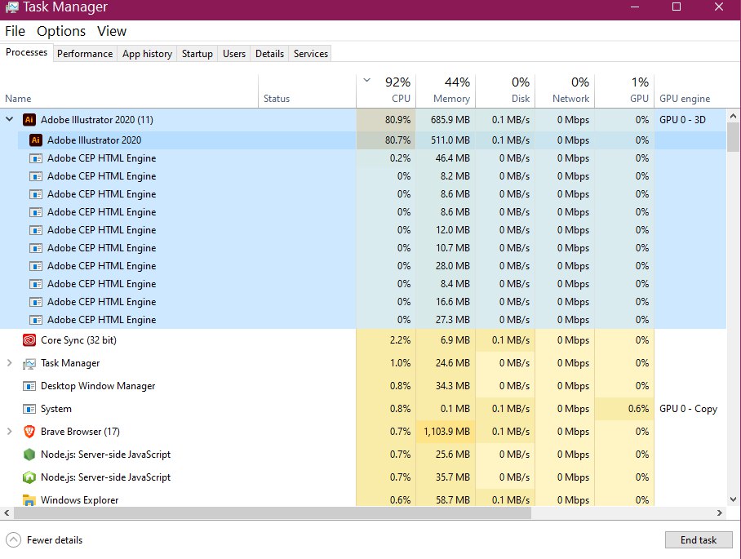This screenshot has width=741, height=559.
Task: Click the CEP HTML Engine icon with 12.0 MB
Action: pos(35,230)
